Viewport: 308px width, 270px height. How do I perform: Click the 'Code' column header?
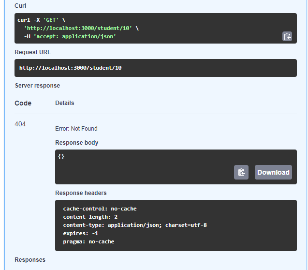point(23,103)
